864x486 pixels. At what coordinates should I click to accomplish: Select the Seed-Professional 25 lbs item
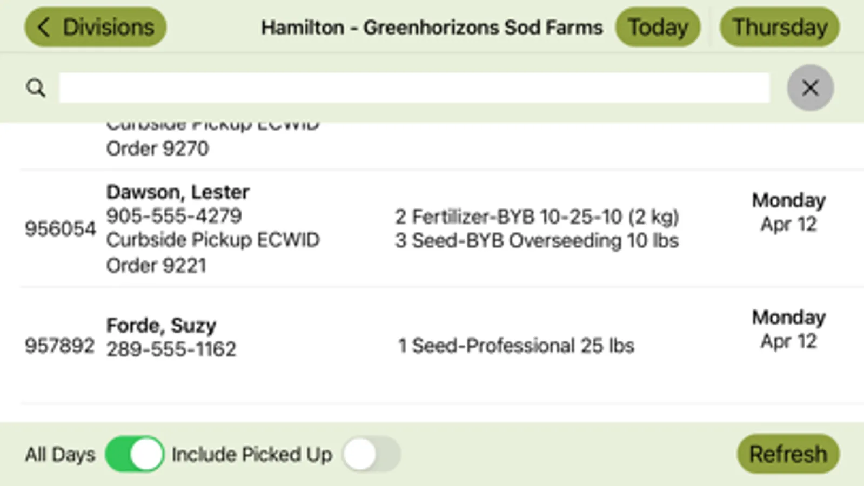click(516, 346)
